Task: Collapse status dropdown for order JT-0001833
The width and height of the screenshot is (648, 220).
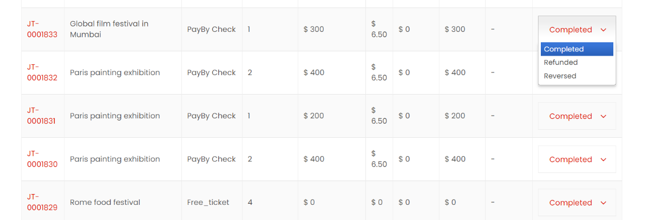Action: click(x=577, y=30)
